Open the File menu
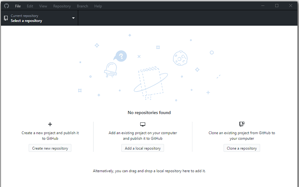Viewport: 299px width, 187px height. point(18,6)
